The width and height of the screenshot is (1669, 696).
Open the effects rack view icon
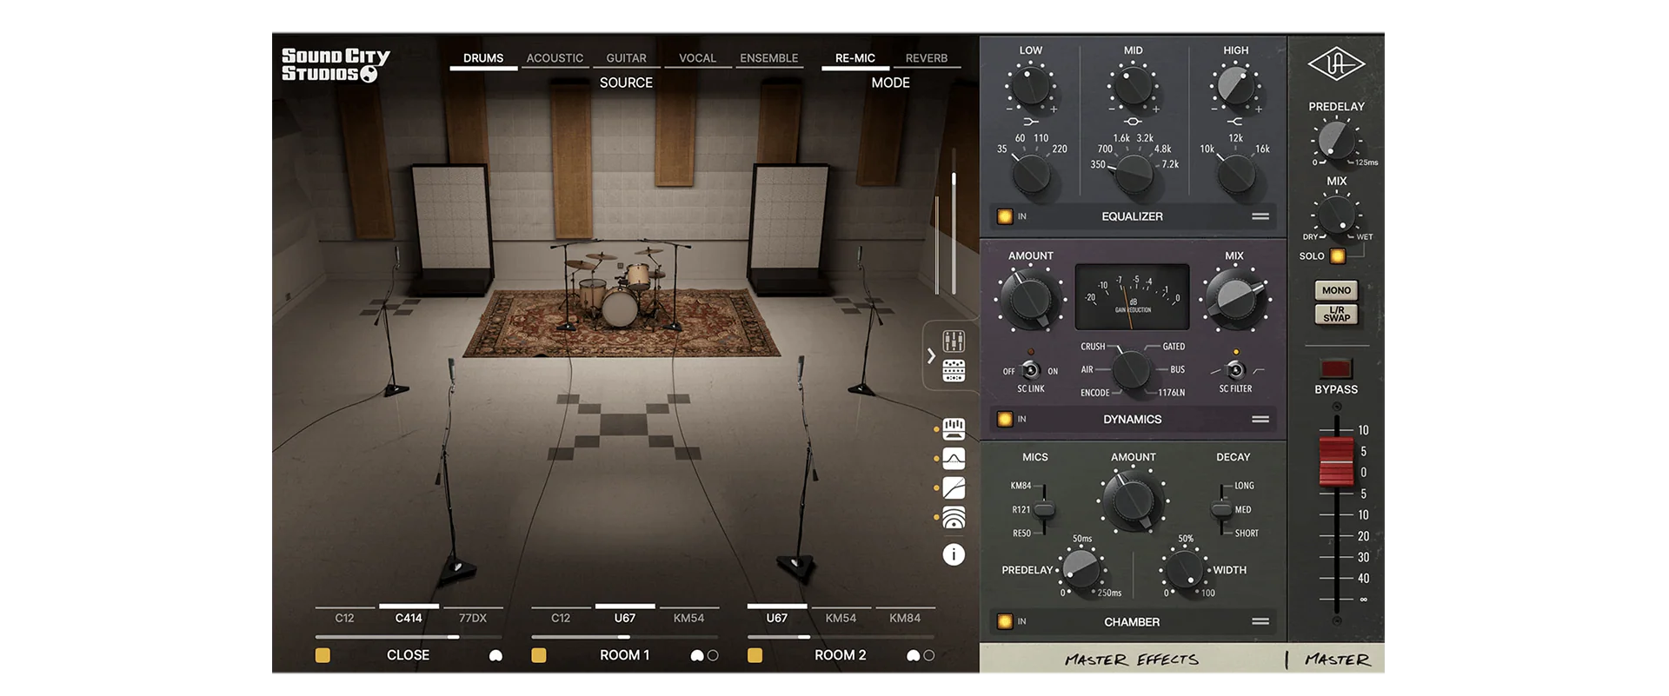click(x=954, y=371)
